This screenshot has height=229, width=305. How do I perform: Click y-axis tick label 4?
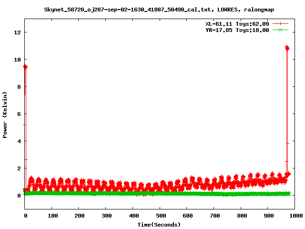[19, 141]
